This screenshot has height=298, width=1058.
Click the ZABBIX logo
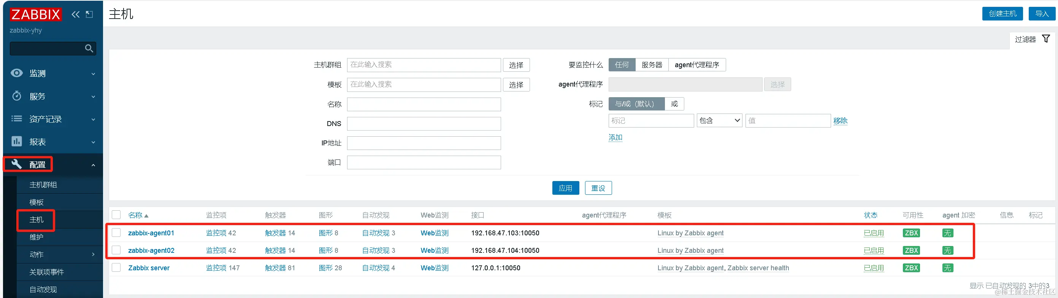click(36, 14)
